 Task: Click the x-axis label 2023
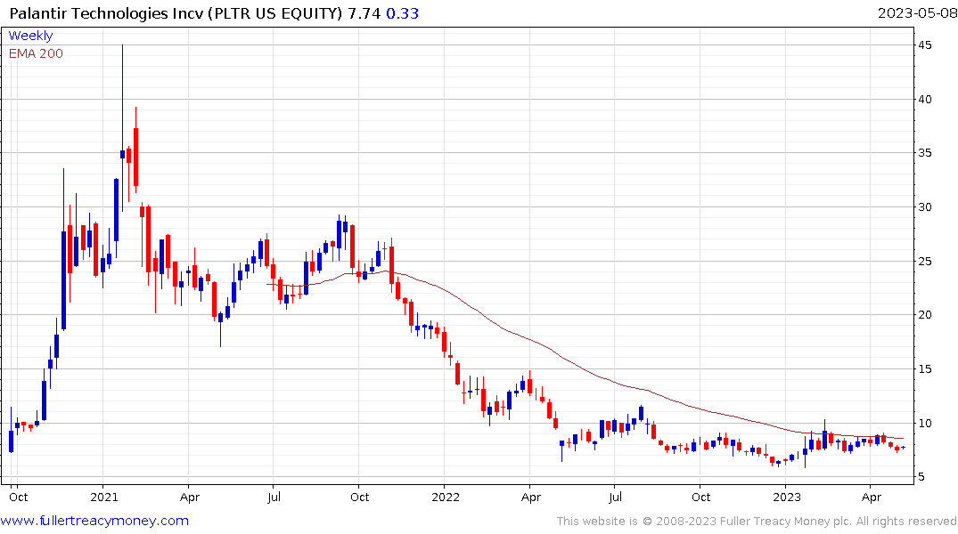click(786, 497)
